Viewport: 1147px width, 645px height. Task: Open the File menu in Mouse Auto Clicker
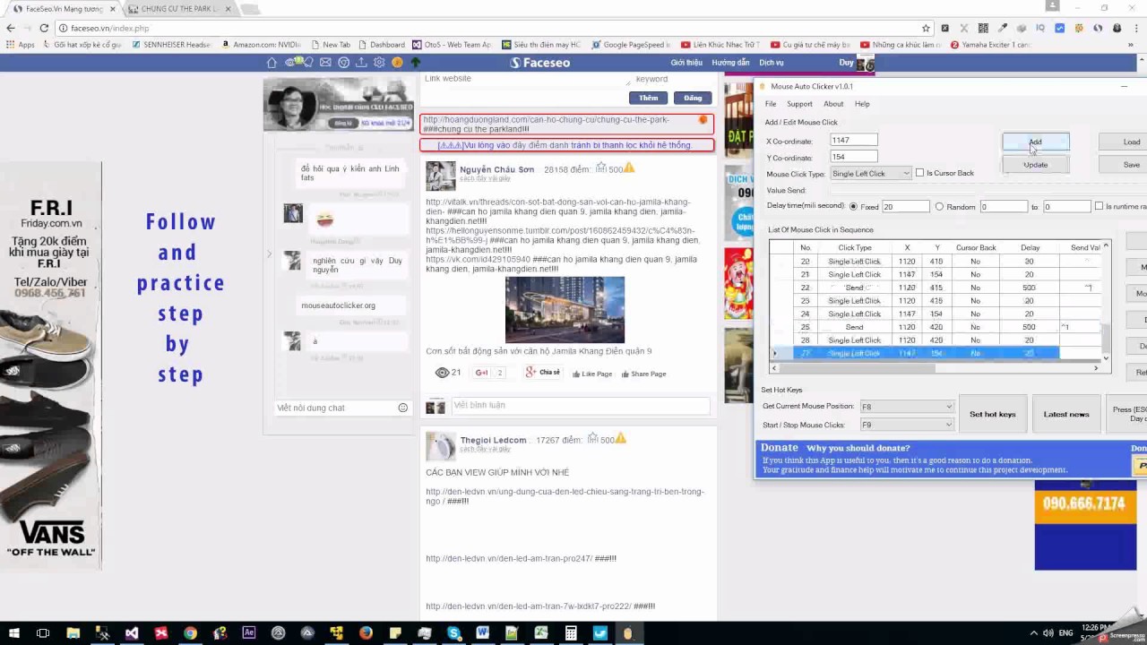pyautogui.click(x=771, y=104)
